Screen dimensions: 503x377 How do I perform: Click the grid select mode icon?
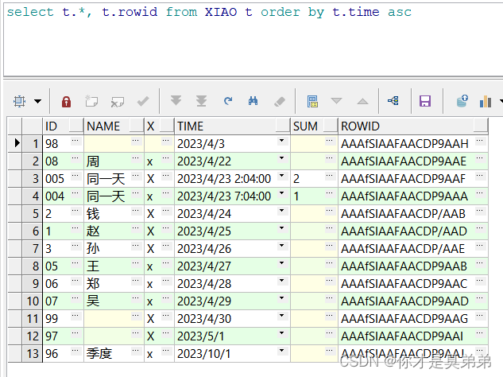19,102
